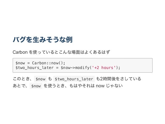Click $now before the arrow in second code line
Viewport: 165px width, 124px height.
click(x=65, y=68)
